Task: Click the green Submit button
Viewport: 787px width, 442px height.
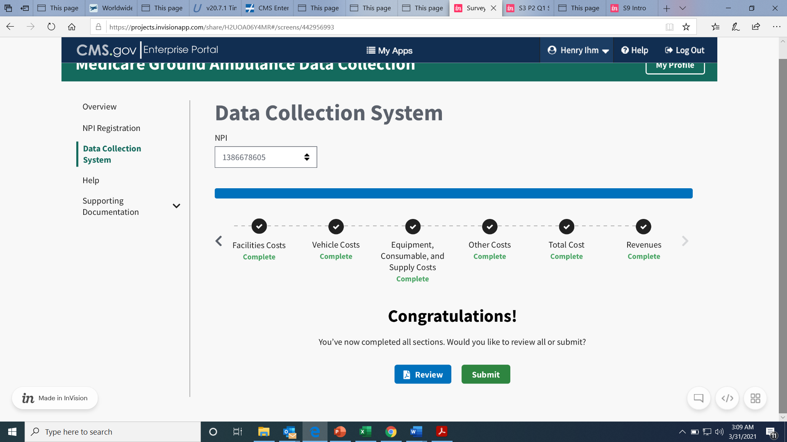Action: [486, 374]
